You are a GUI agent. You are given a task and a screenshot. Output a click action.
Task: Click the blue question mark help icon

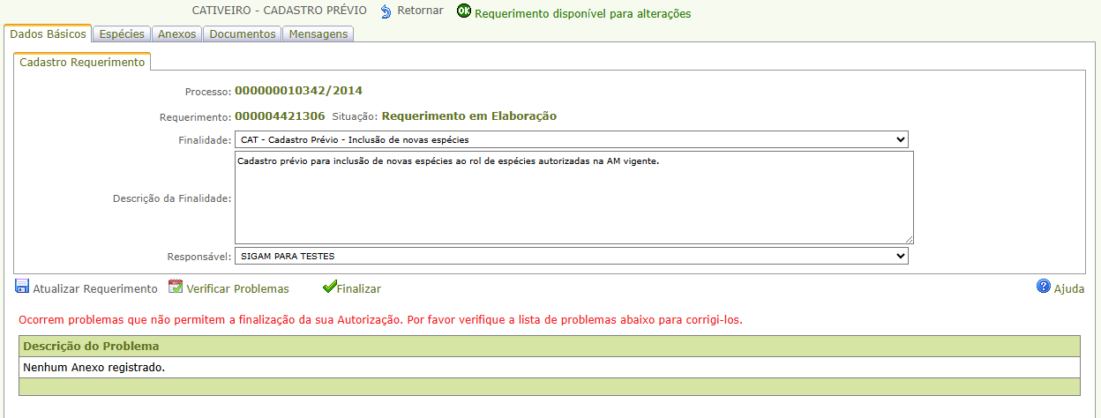coord(1044,287)
